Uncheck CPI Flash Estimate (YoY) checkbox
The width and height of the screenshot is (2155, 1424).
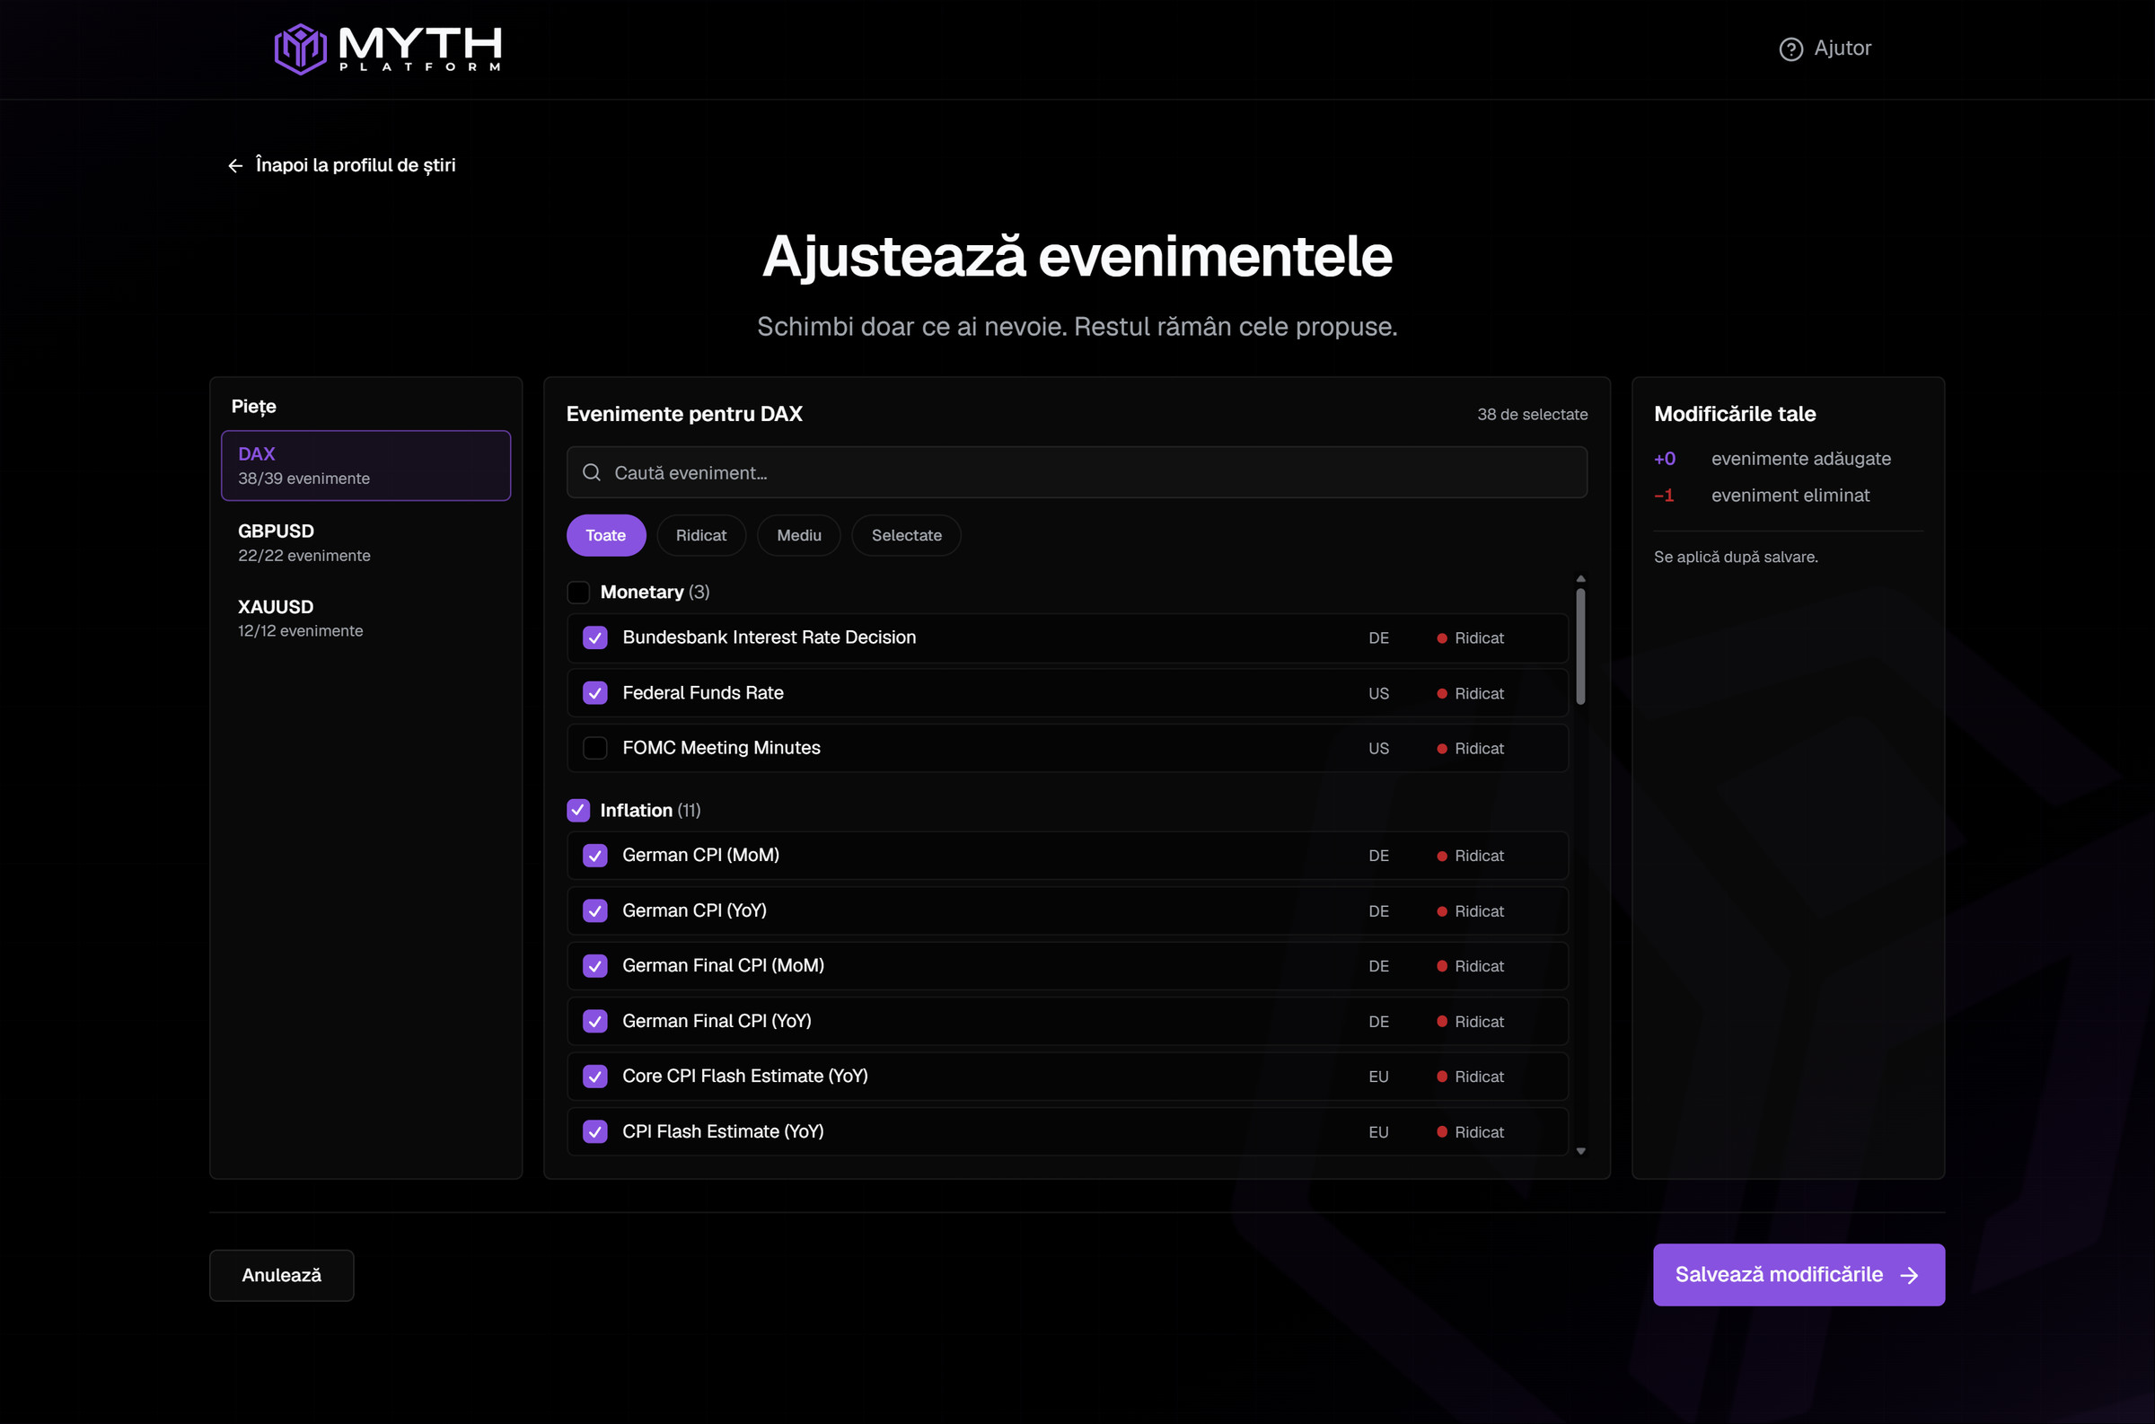point(594,1131)
